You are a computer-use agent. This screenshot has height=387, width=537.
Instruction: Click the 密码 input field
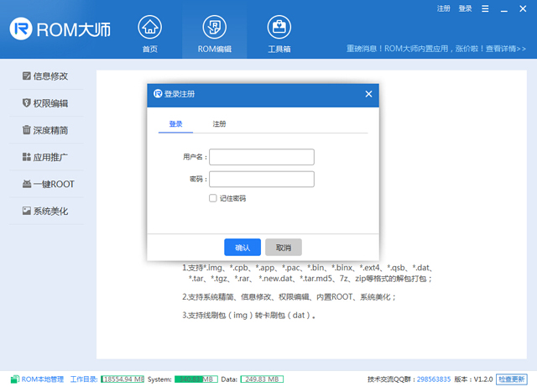click(262, 179)
